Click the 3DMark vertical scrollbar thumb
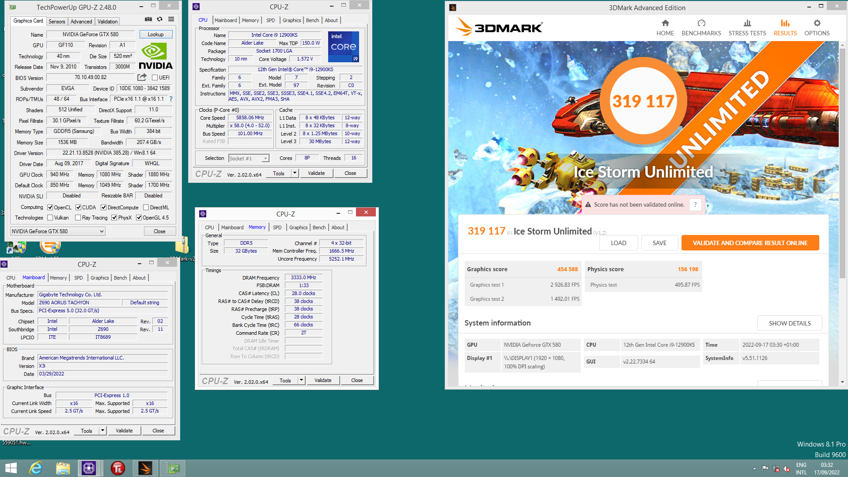 [842, 163]
